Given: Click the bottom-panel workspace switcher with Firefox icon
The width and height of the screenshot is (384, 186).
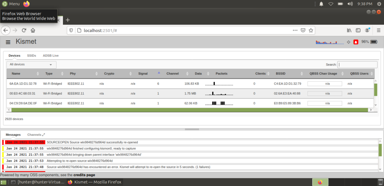Looking at the screenshot, I should (320, 182).
